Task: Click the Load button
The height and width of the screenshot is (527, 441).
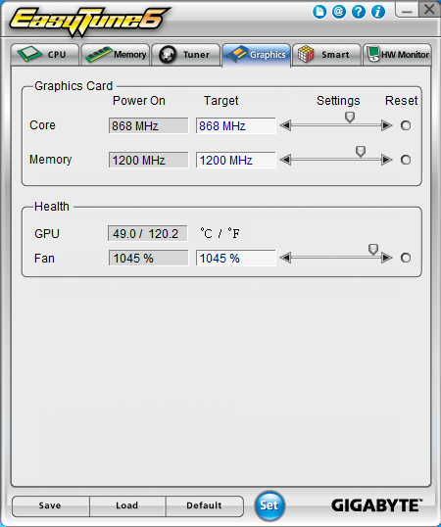Action: pos(127,506)
